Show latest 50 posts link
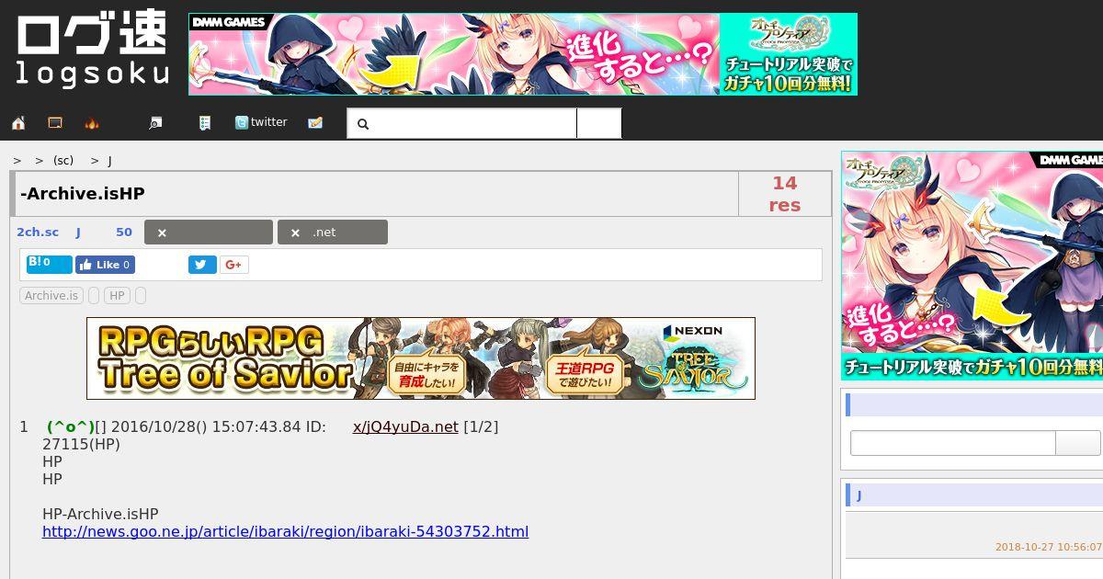This screenshot has height=579, width=1103. 124,233
